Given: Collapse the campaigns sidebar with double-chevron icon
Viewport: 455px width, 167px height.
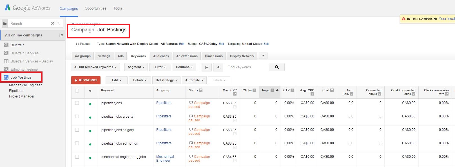Looking at the screenshot, I should pos(62,35).
